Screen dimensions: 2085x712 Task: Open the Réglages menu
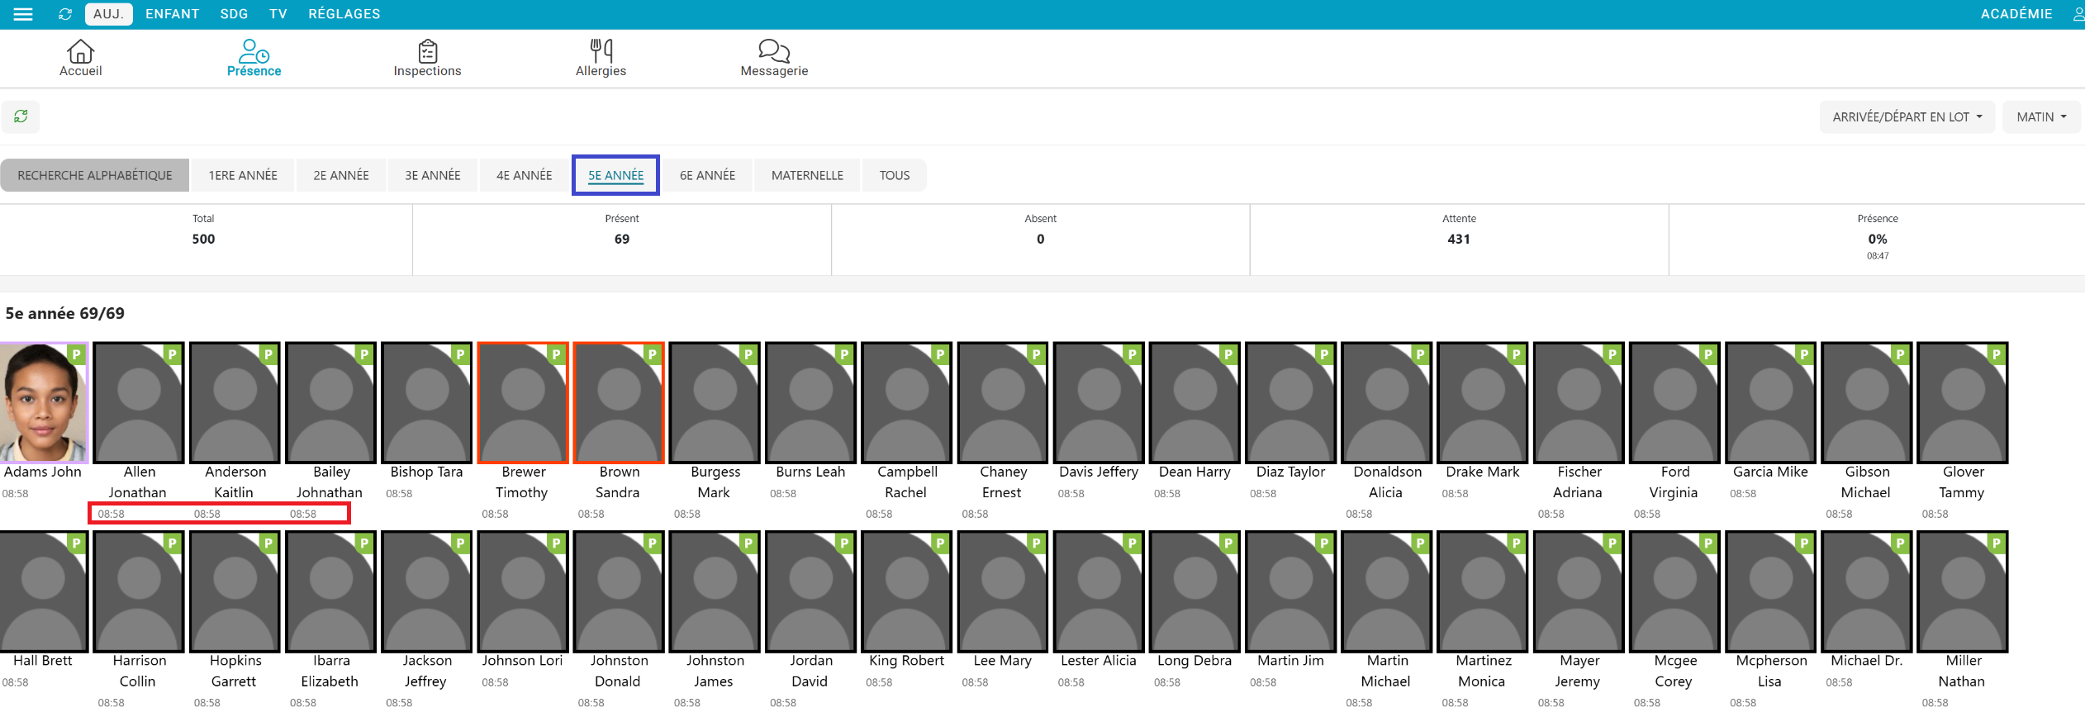click(344, 14)
